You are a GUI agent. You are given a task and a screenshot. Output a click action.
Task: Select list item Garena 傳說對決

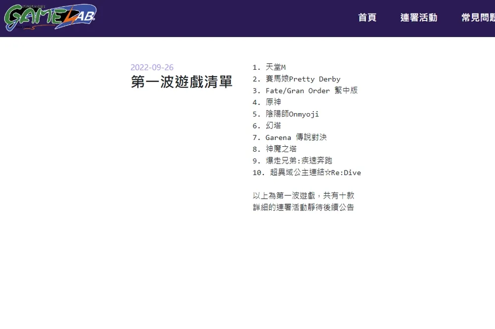tap(296, 137)
